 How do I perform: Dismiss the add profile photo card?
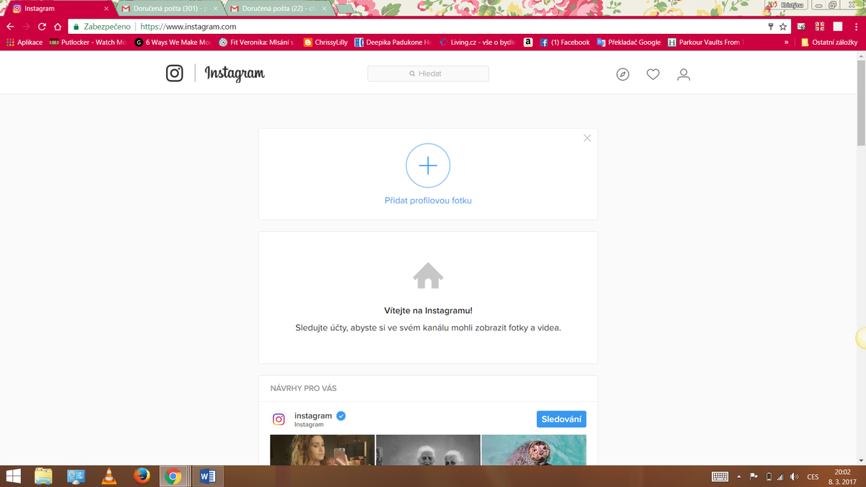(x=587, y=138)
